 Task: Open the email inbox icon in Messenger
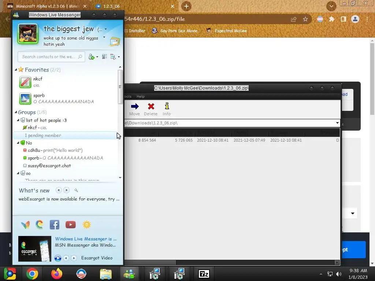point(115,42)
